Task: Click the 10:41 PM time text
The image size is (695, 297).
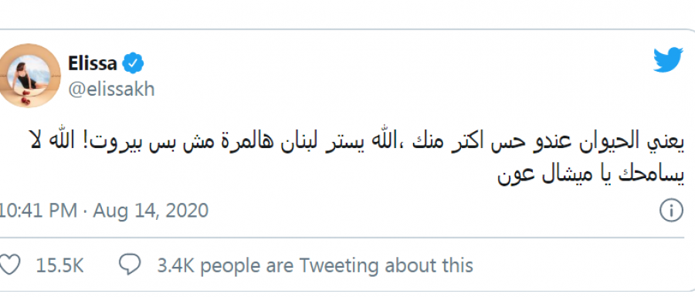Action: (x=39, y=211)
